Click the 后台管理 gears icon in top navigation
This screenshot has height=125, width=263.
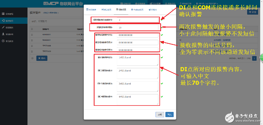[x=151, y=4]
